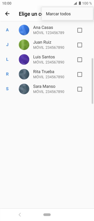Tap the home pill navigation button

coord(47,215)
